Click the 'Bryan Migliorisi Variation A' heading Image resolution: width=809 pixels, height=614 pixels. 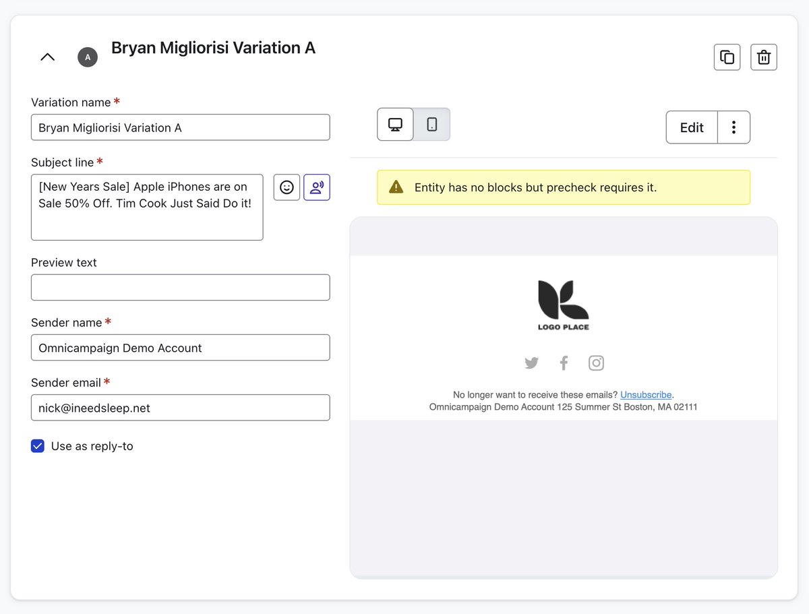click(x=213, y=48)
